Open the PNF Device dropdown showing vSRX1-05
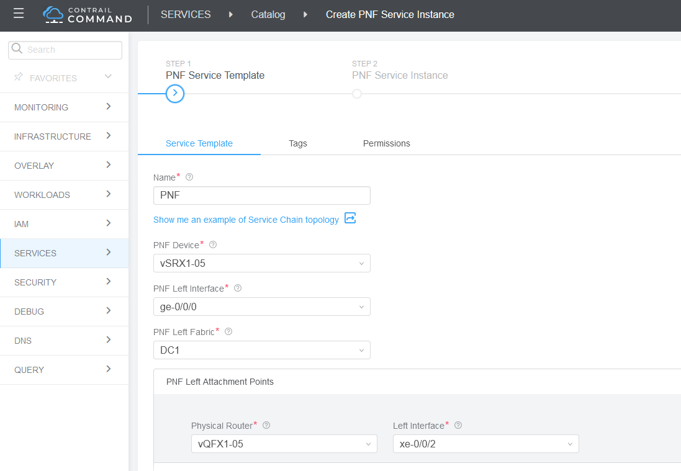 point(261,263)
